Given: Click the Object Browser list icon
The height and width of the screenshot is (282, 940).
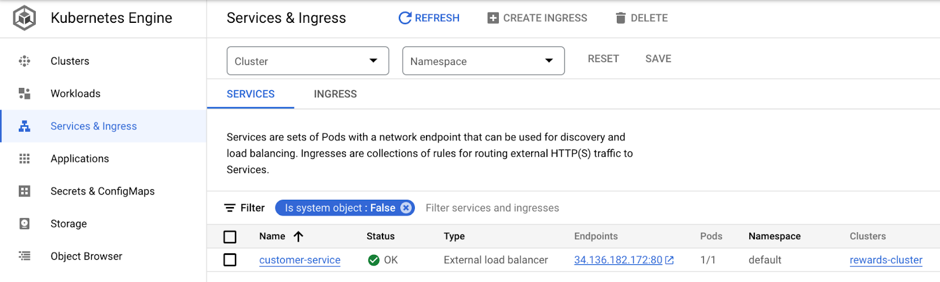Looking at the screenshot, I should point(24,256).
